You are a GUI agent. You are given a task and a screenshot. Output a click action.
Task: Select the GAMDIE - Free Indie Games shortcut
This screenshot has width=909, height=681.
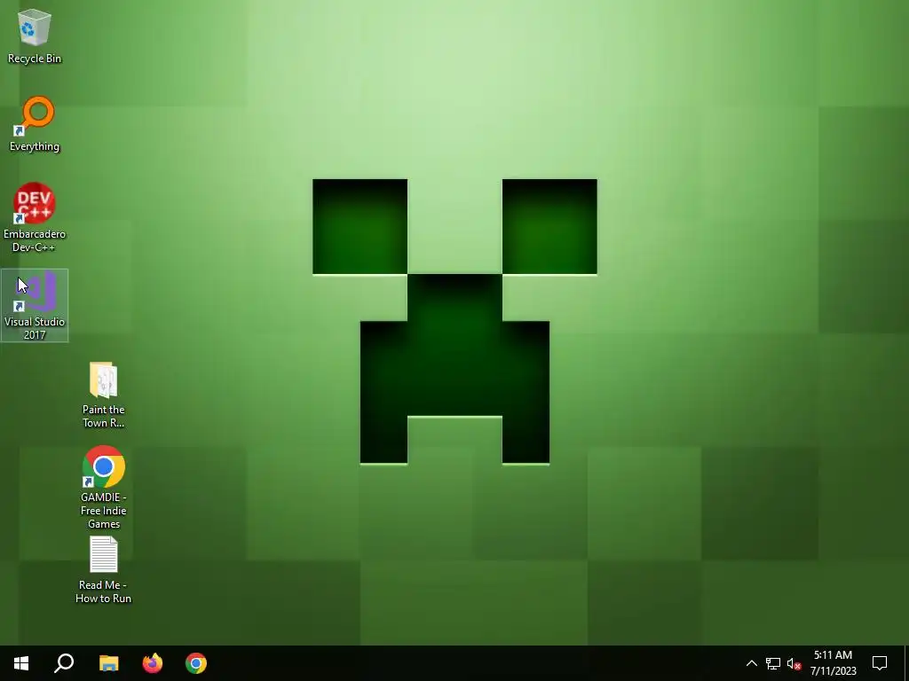(103, 487)
